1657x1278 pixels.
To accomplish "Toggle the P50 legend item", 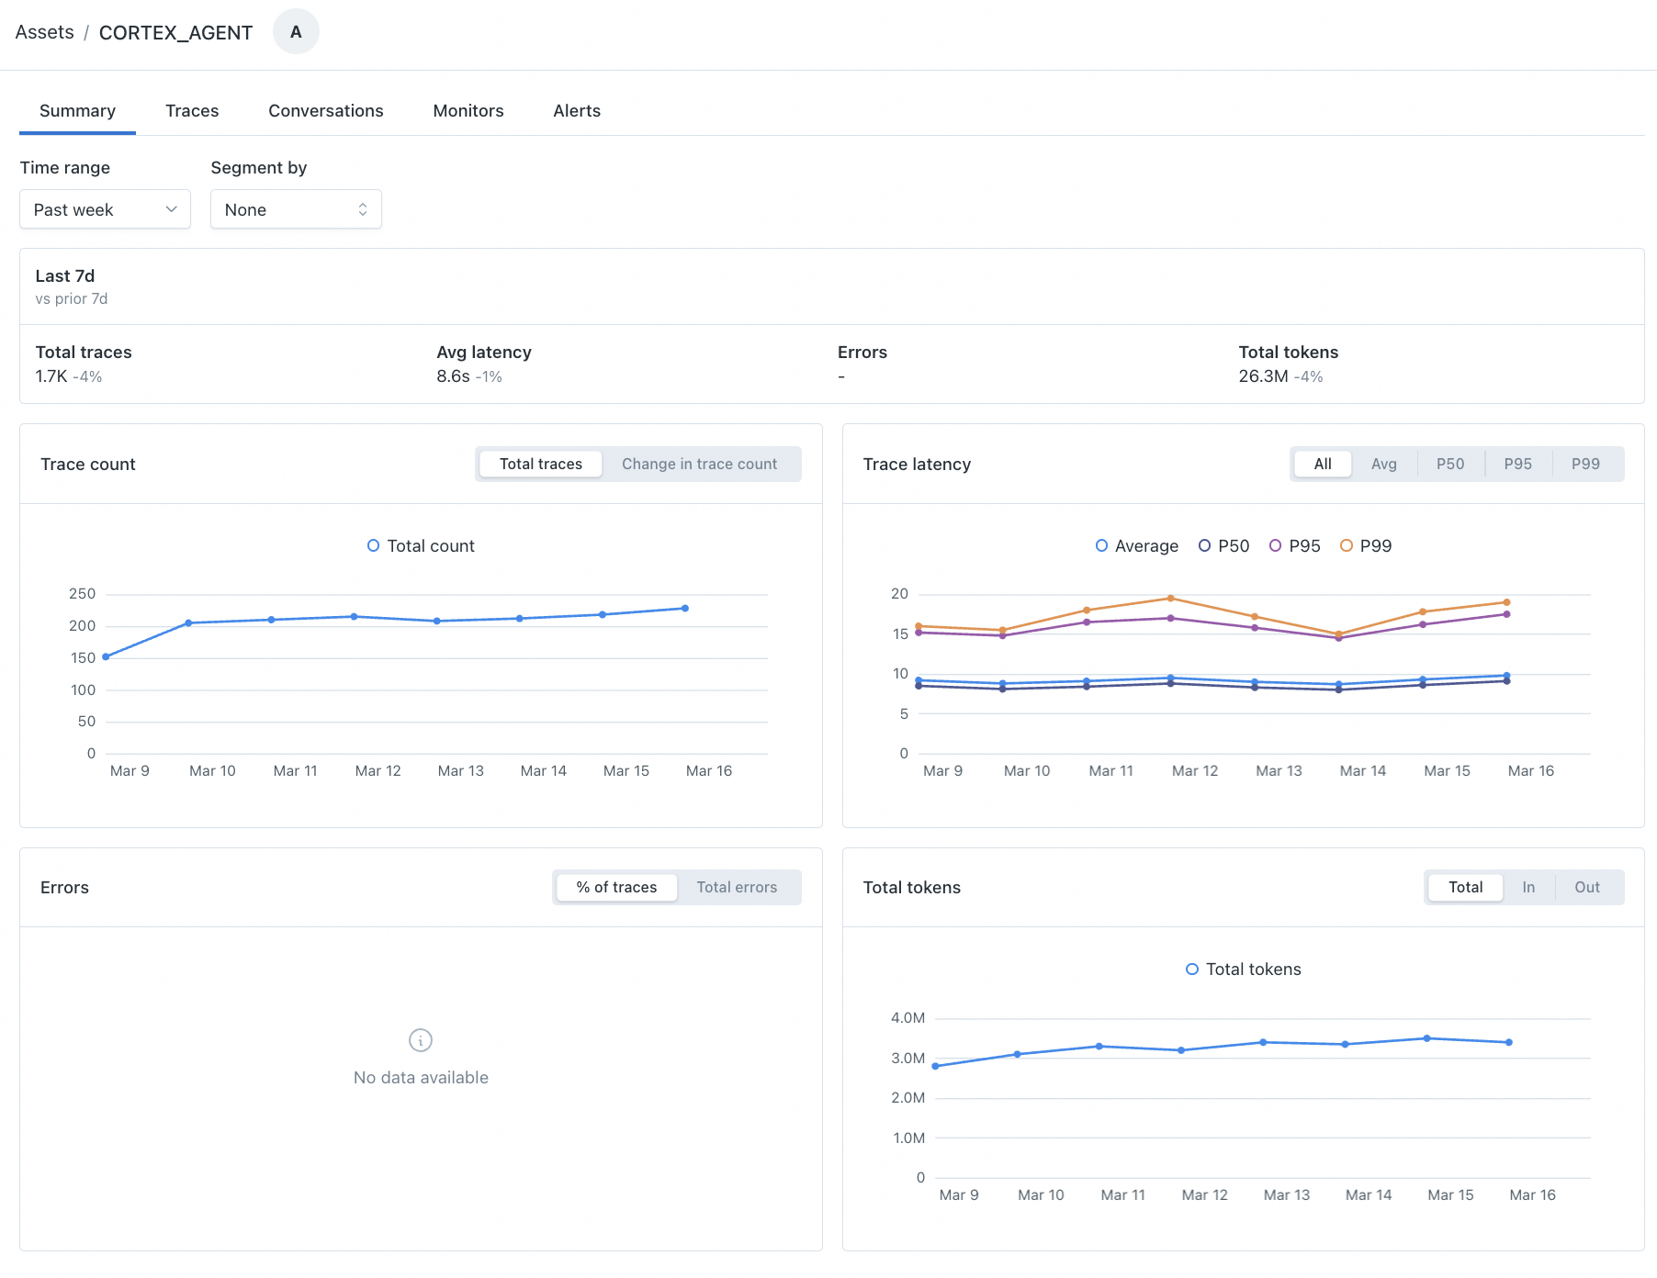I will tap(1223, 545).
